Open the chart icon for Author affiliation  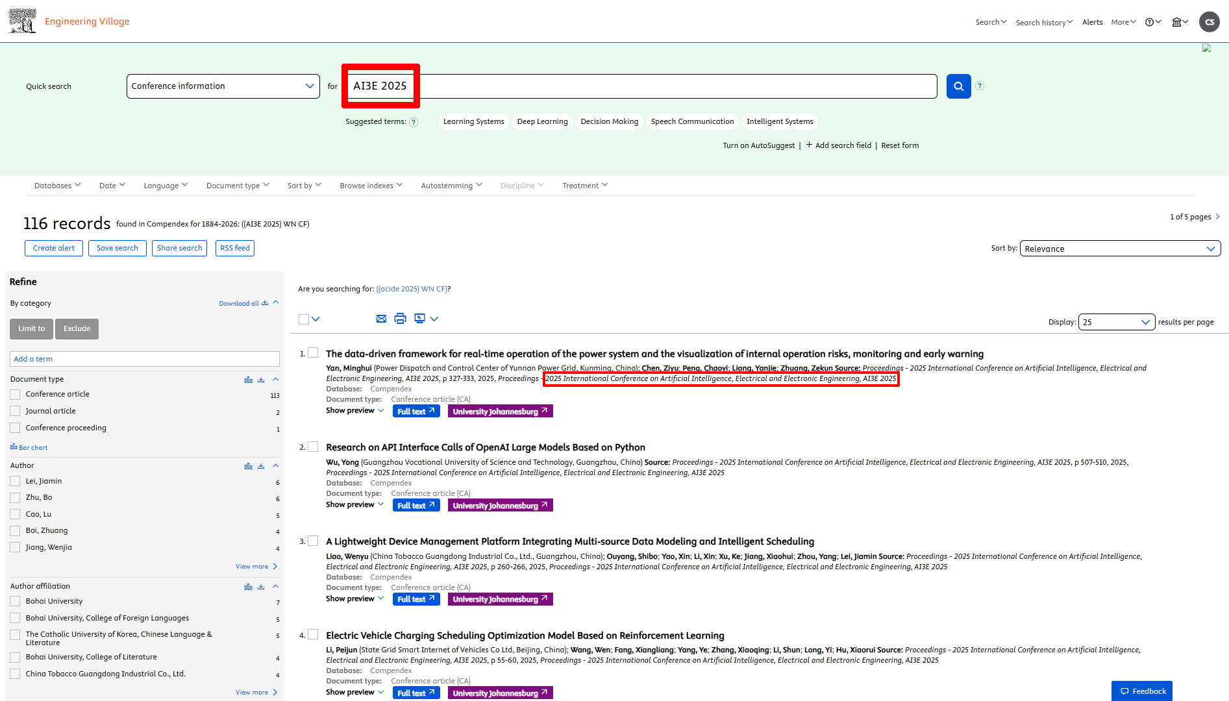pos(248,587)
